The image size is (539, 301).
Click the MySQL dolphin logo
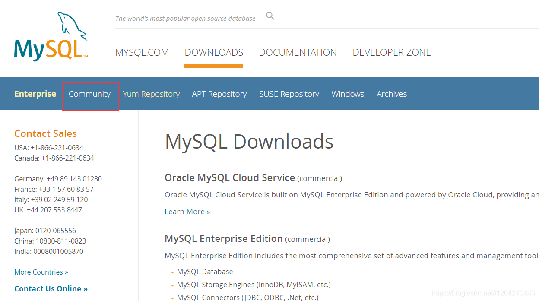51,36
